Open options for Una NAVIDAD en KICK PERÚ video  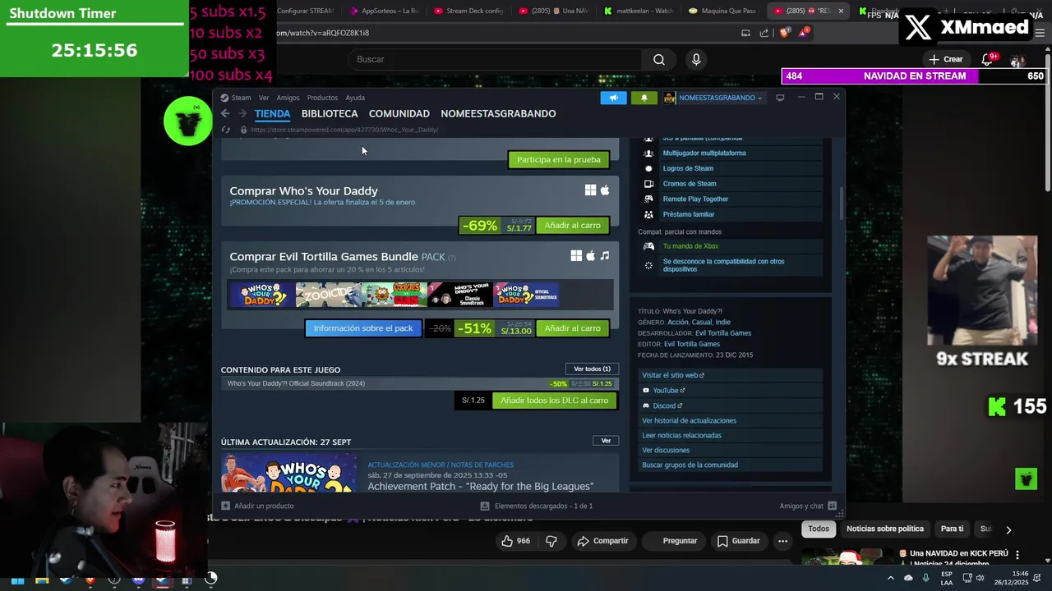pyautogui.click(x=1017, y=555)
